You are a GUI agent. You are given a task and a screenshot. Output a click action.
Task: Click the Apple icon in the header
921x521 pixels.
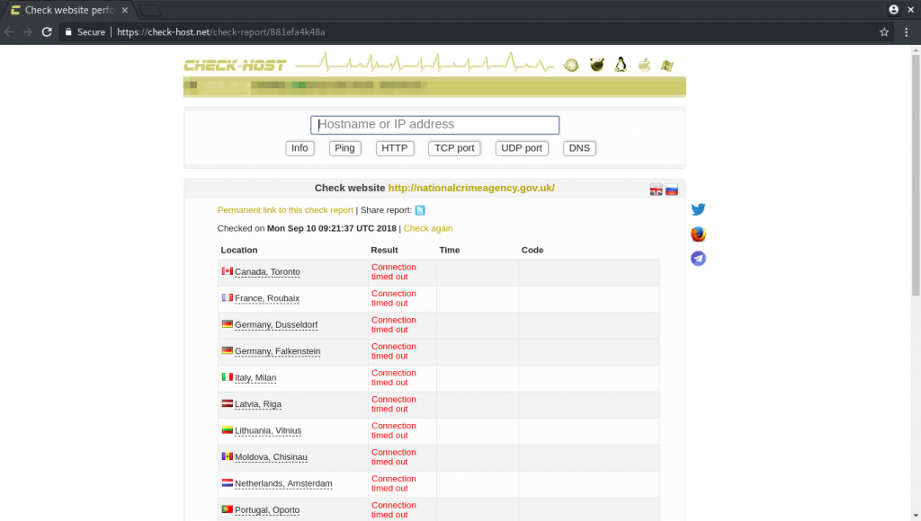click(644, 65)
